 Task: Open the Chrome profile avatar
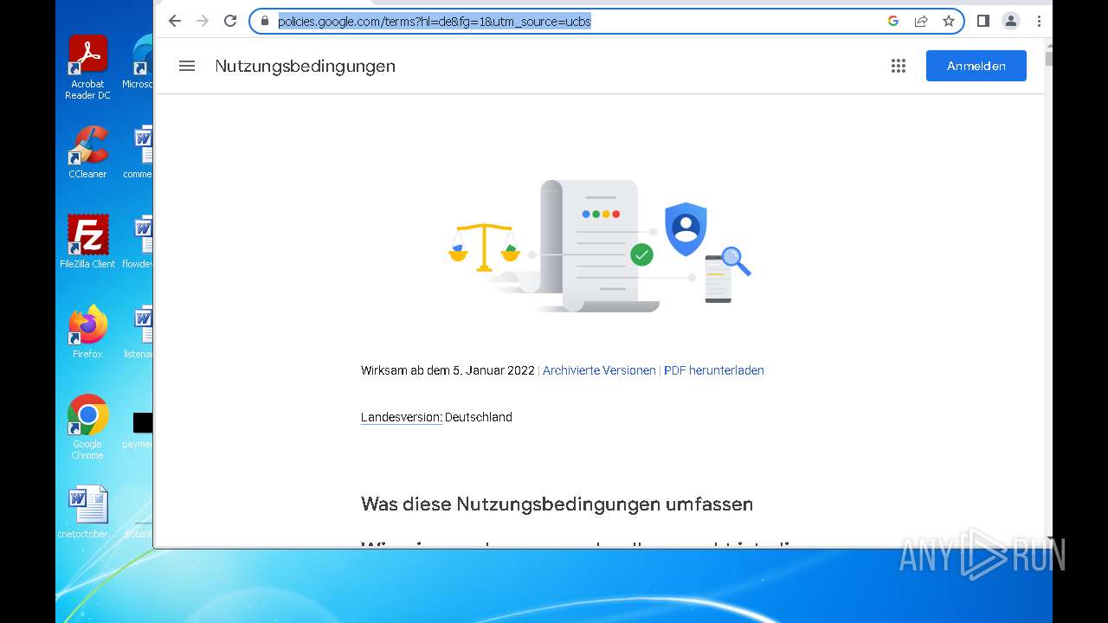1011,21
